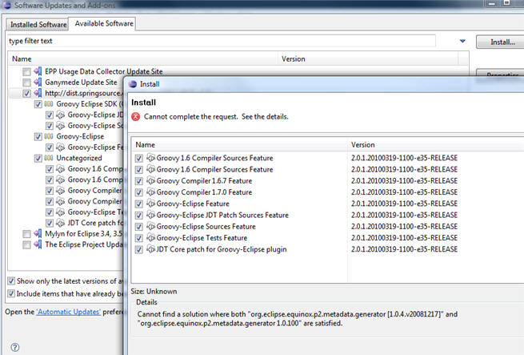This screenshot has width=524, height=355.
Task: Click the JDT Core patch feature icon in background tree
Action: pyautogui.click(x=61, y=223)
